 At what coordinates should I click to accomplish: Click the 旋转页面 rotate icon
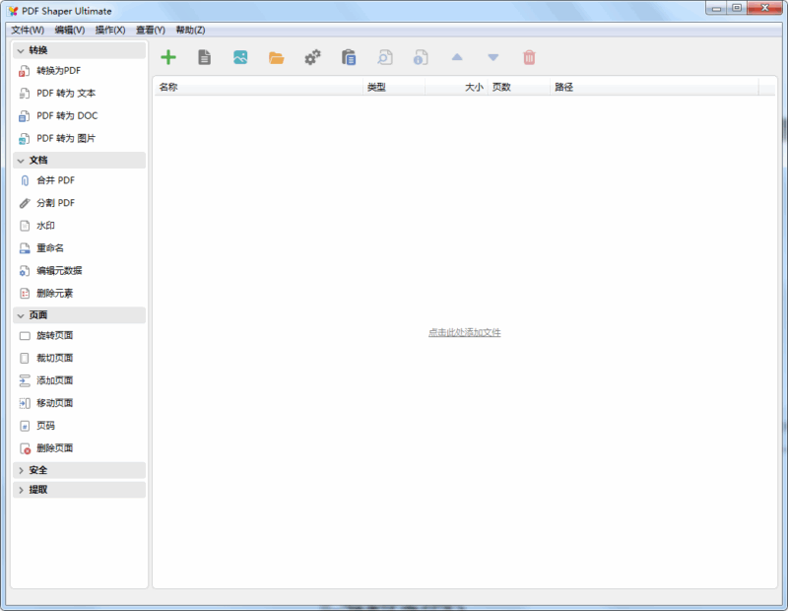(24, 335)
